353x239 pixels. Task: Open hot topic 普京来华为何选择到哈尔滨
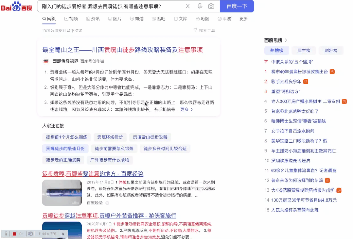[297, 180]
